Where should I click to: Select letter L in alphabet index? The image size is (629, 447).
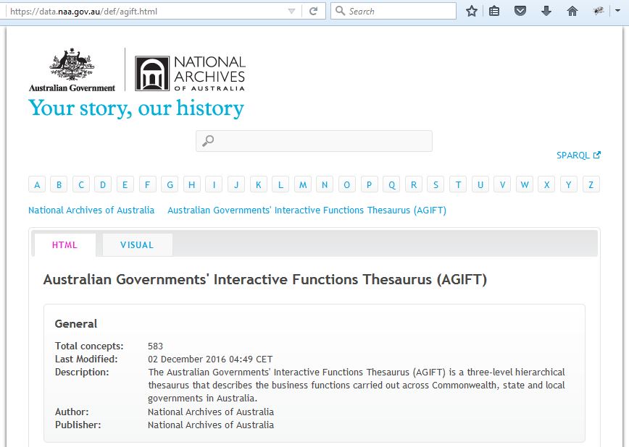coord(280,184)
